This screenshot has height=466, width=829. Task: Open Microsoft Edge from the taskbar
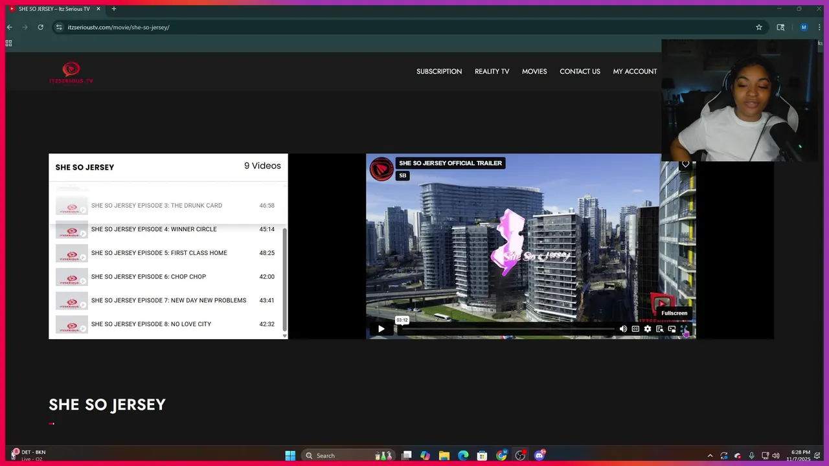coord(463,456)
